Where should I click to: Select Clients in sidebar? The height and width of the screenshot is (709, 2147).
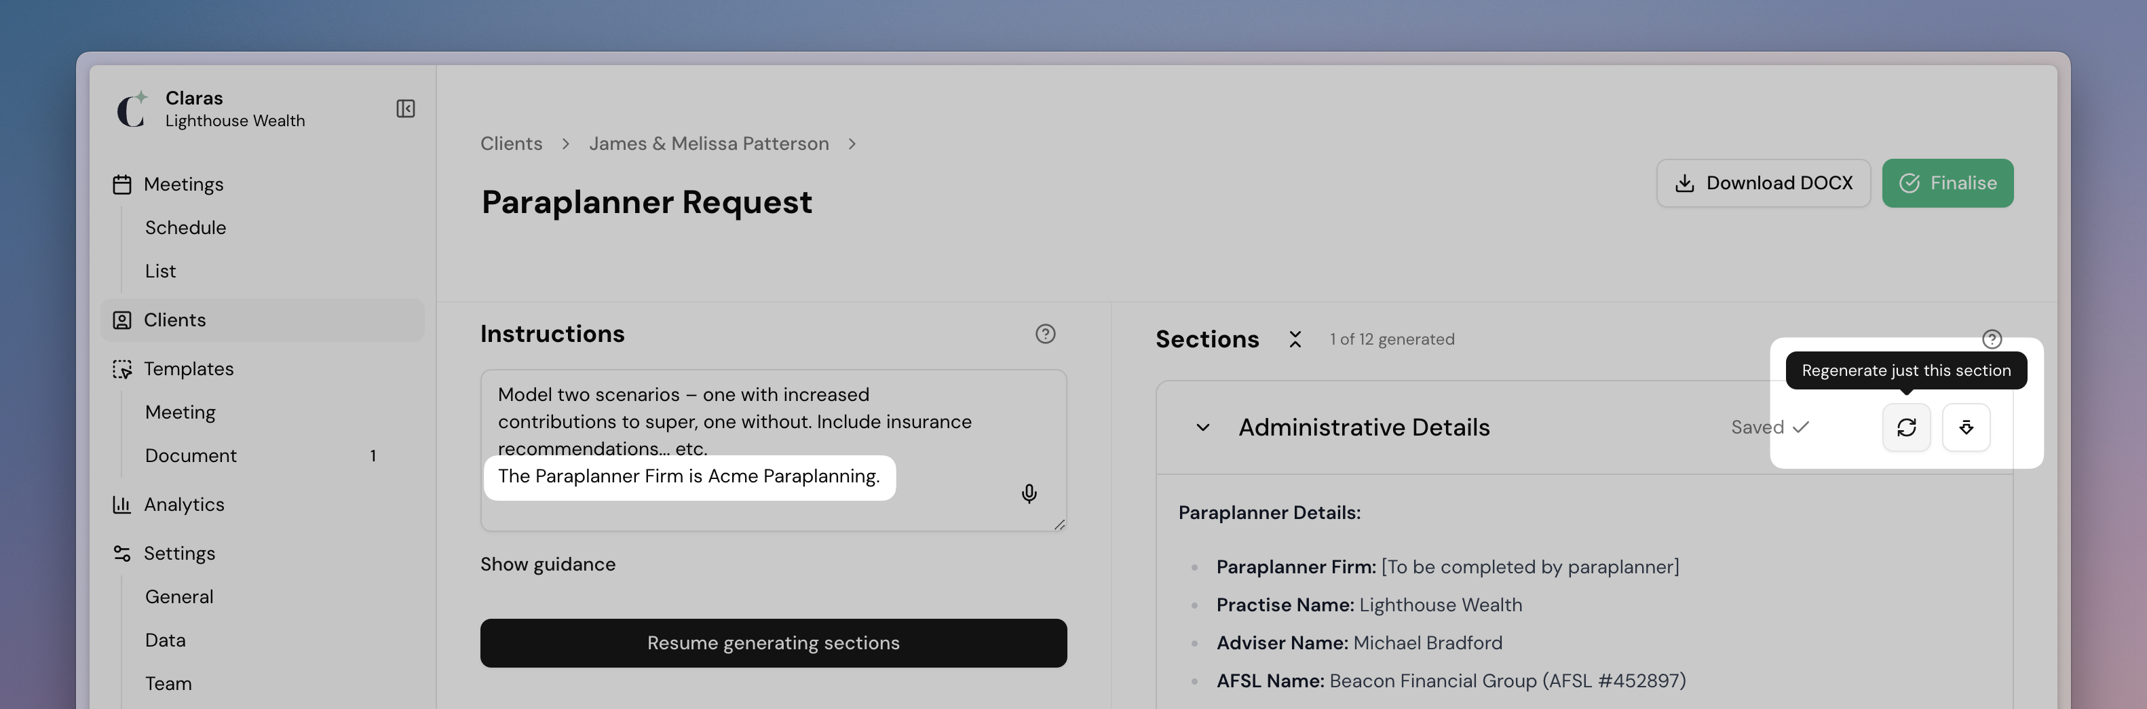click(x=263, y=320)
